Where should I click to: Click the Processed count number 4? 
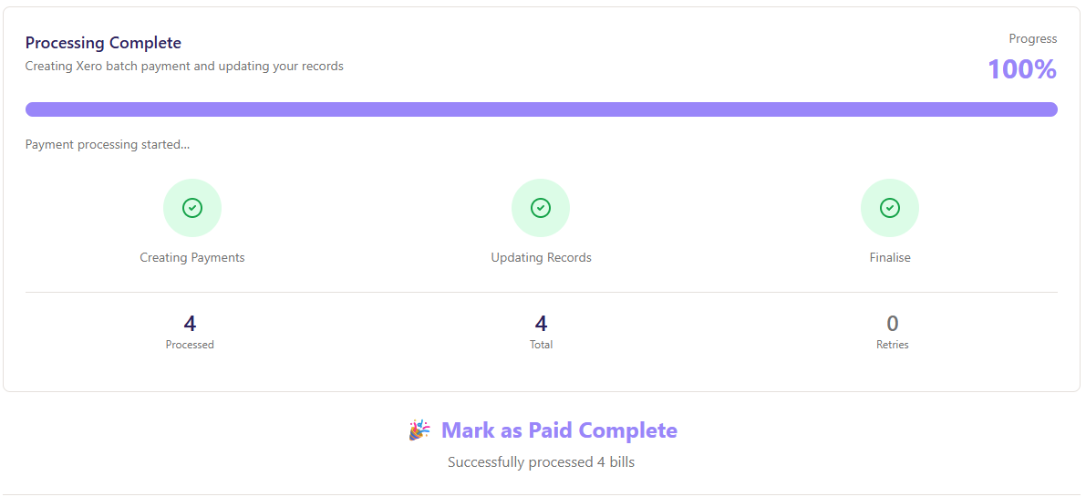(190, 324)
